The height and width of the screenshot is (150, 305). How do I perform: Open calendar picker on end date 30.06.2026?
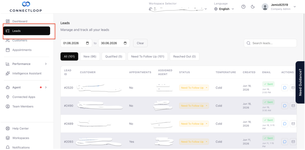(x=125, y=43)
